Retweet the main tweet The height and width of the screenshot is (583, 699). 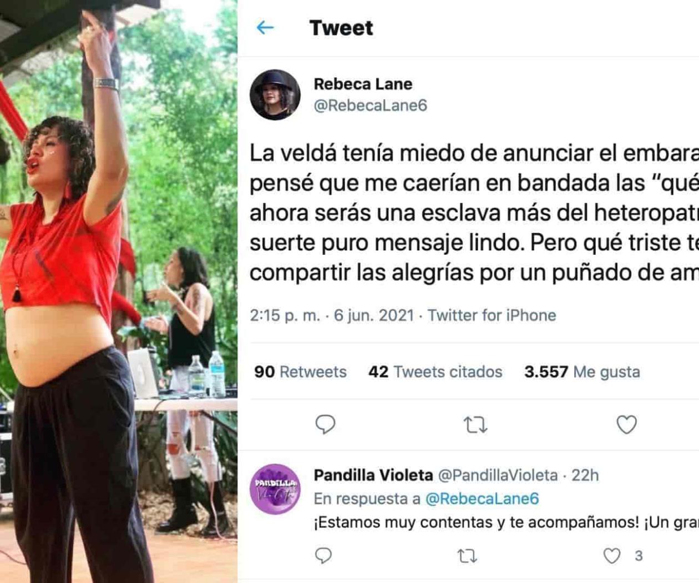(x=475, y=425)
